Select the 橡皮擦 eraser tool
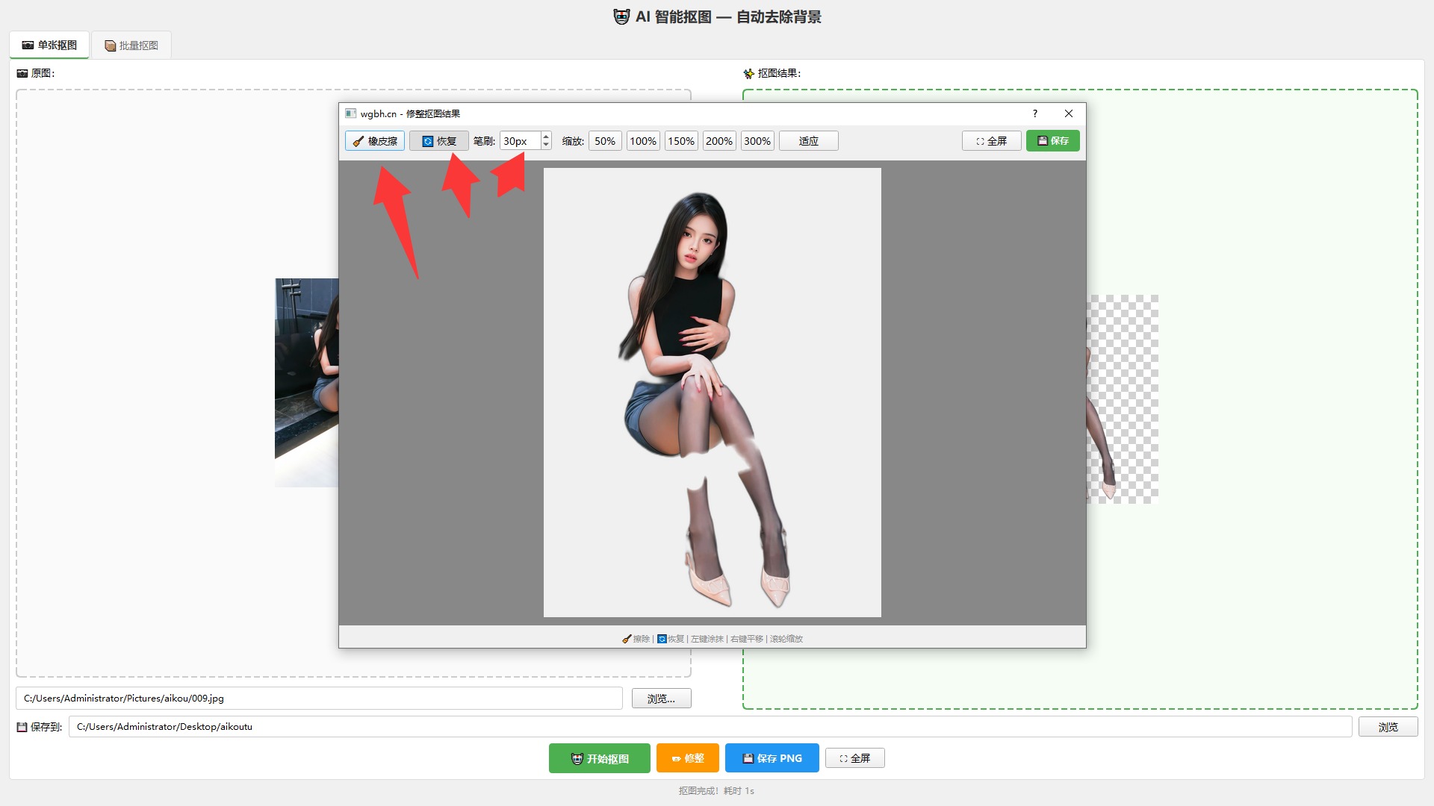This screenshot has height=806, width=1434. 375,141
